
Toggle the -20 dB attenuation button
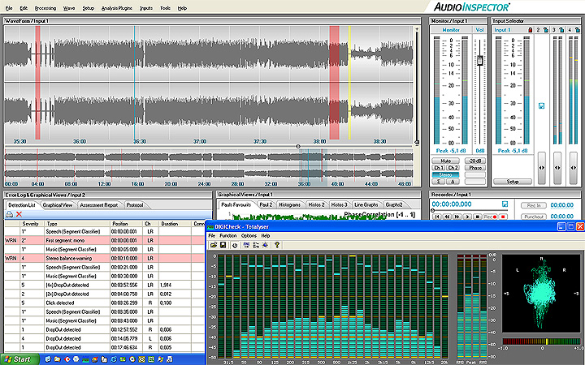[x=475, y=161]
